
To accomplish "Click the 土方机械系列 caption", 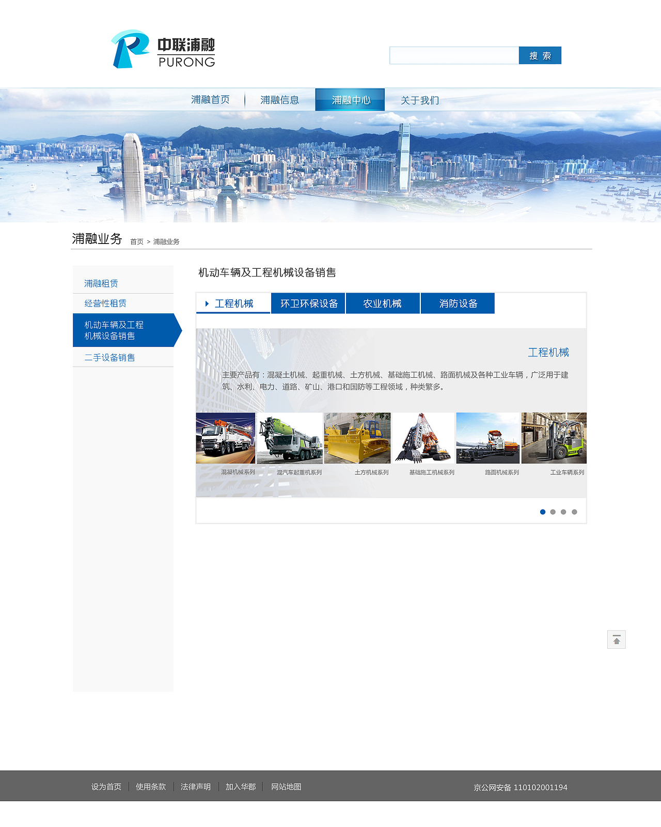I will click(x=371, y=472).
